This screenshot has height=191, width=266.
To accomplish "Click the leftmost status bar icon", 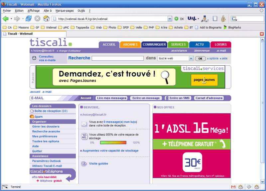I will 5,187.
